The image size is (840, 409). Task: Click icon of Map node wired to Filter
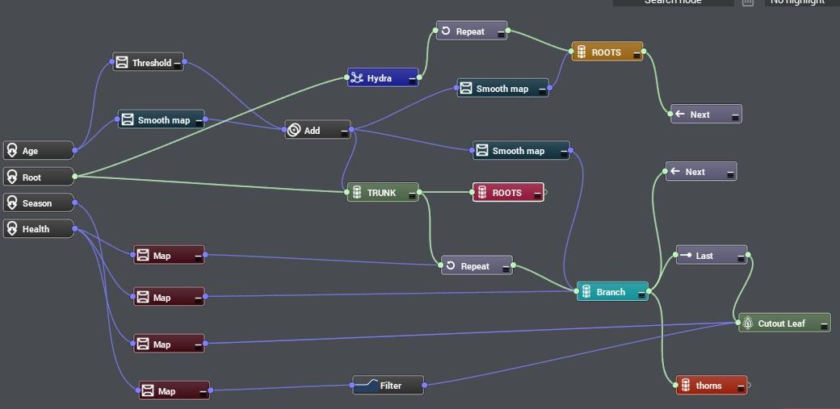click(x=148, y=391)
